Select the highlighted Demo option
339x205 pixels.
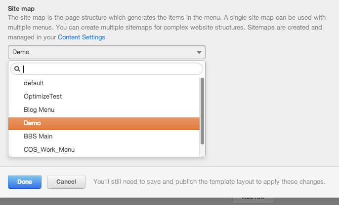pyautogui.click(x=104, y=123)
